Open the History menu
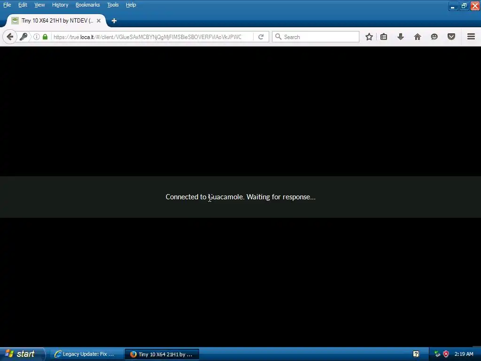 point(60,5)
